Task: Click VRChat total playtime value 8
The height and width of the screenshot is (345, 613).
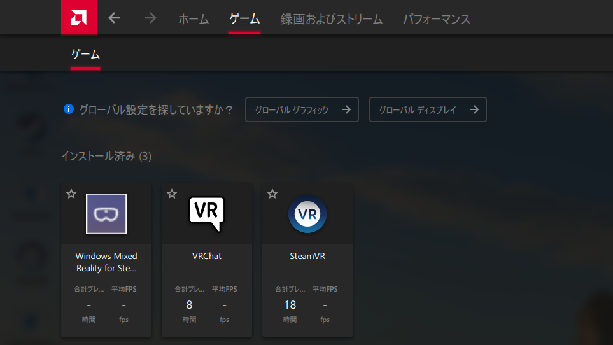Action: [189, 305]
